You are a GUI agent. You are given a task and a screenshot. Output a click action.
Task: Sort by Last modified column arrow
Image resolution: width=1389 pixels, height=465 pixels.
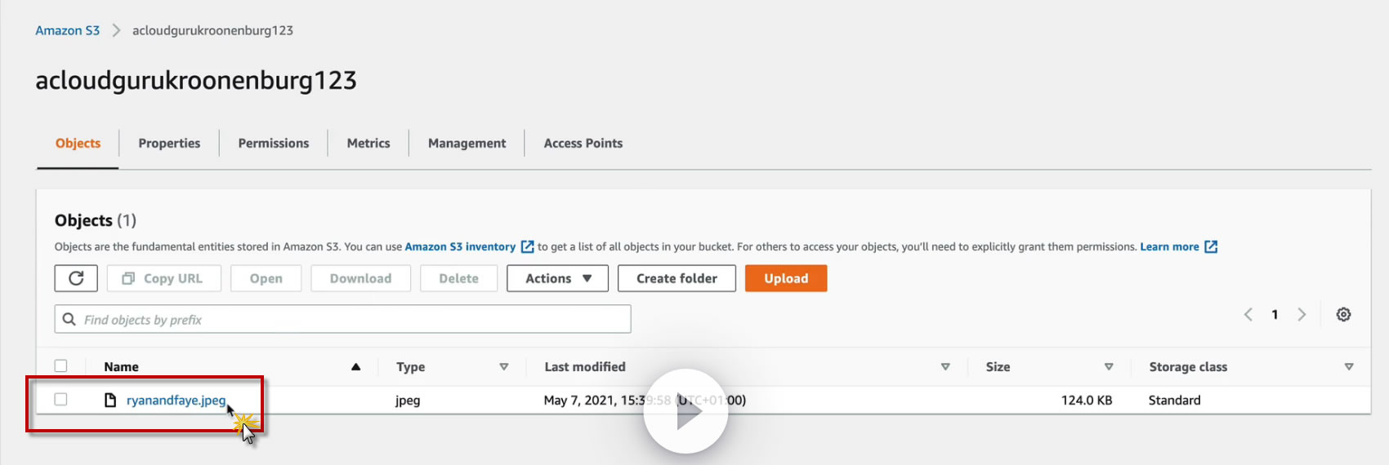pos(945,367)
